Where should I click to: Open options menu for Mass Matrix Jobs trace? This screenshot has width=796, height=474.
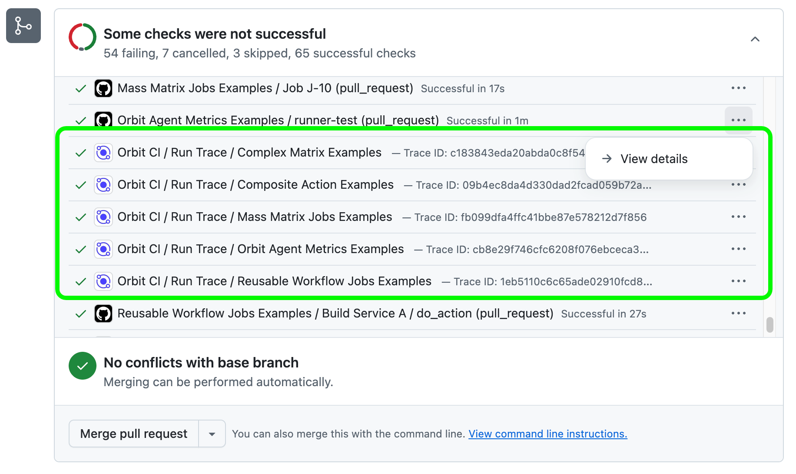tap(738, 217)
